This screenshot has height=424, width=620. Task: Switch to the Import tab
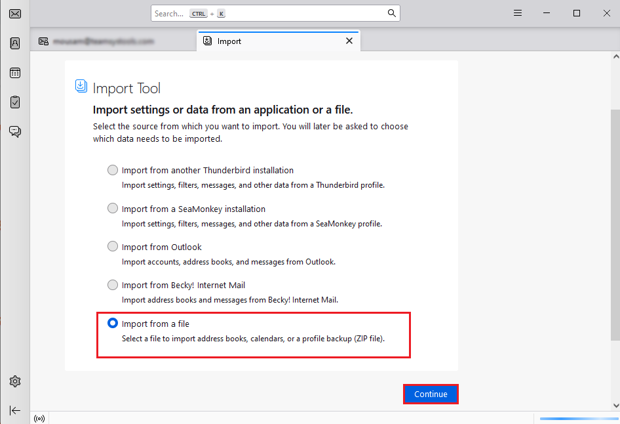click(279, 41)
